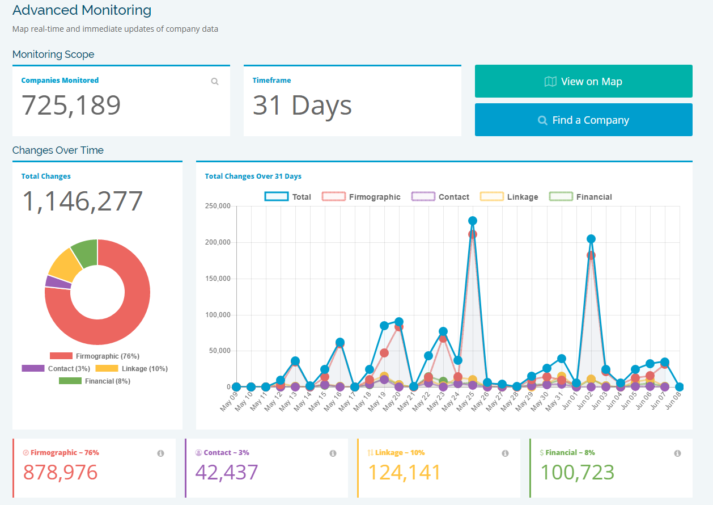Viewport: 713px width, 505px height.
Task: Click the Timeframe label
Action: coord(272,81)
